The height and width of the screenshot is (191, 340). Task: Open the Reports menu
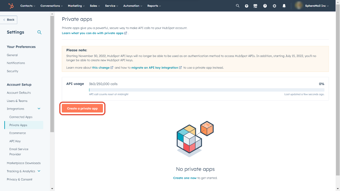tap(154, 6)
